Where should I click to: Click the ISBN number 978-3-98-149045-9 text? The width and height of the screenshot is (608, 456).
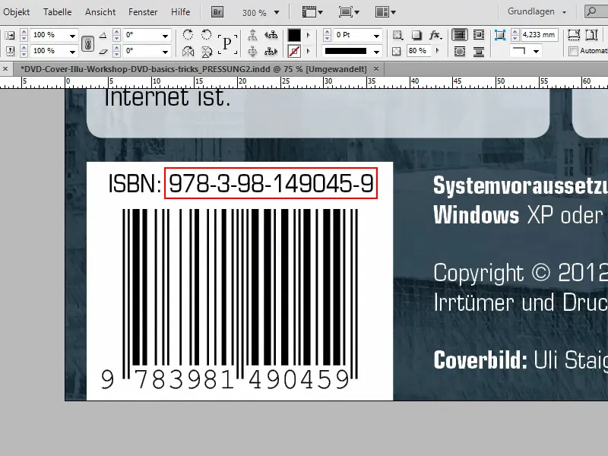271,183
